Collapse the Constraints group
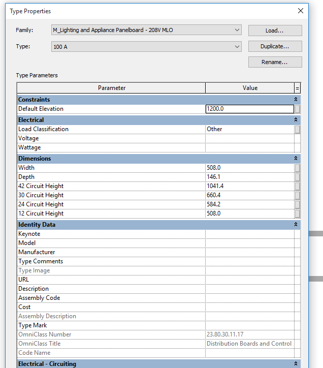Viewport: 323px width, 368px height. point(296,100)
